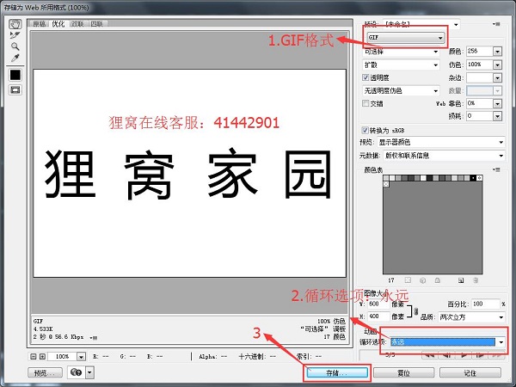
Task: Open the 仿色 100% dropdown arrow
Action: pyautogui.click(x=497, y=64)
